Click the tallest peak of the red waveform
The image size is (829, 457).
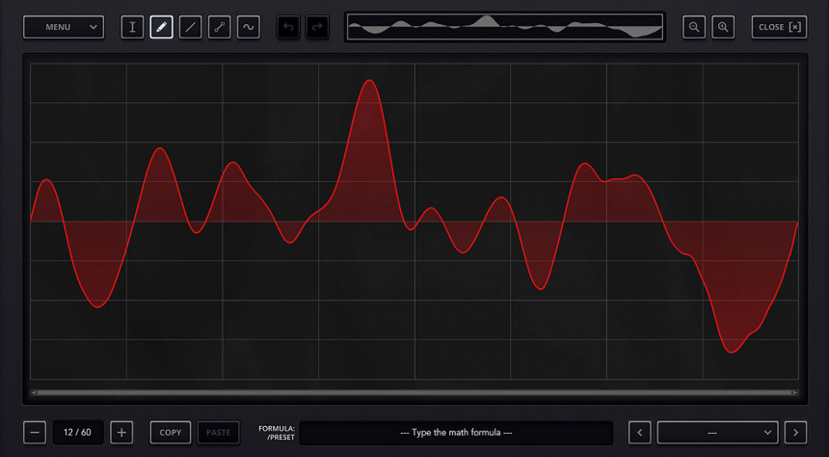coord(369,81)
